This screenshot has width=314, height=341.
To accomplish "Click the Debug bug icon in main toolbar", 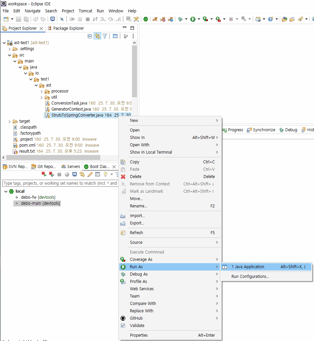I will click(x=180, y=19).
